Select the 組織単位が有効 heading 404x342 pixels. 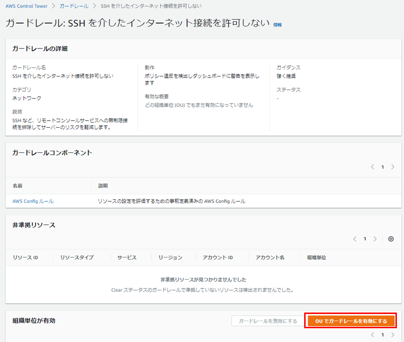pos(34,321)
